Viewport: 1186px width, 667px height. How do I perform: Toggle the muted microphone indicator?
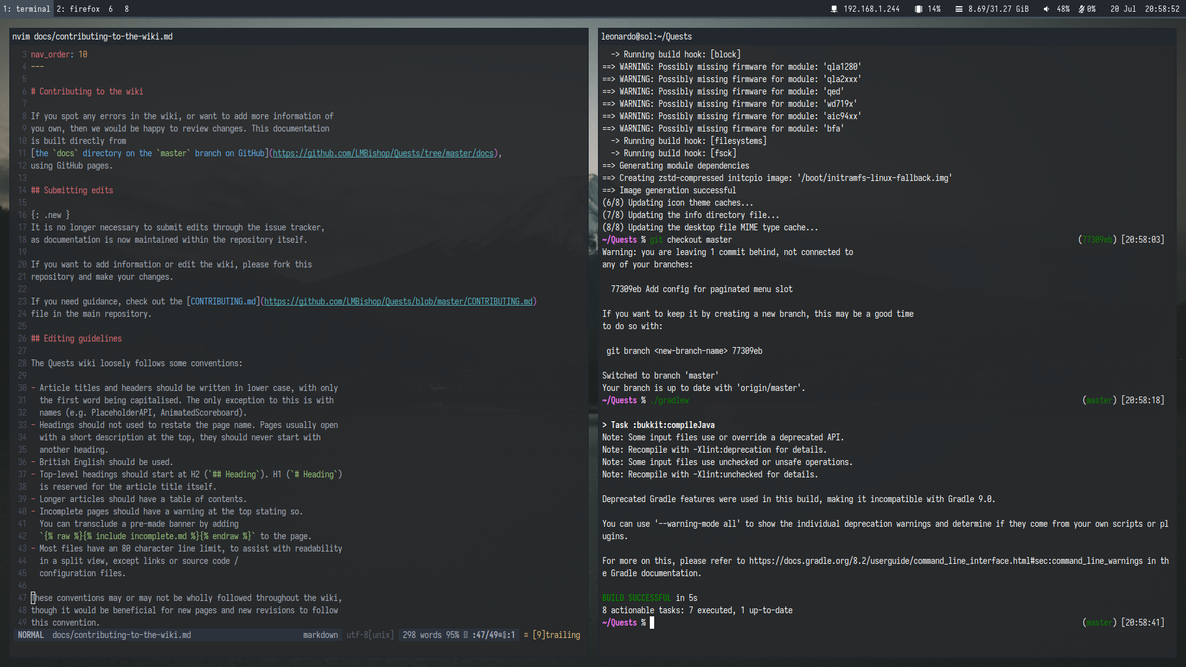point(1082,9)
